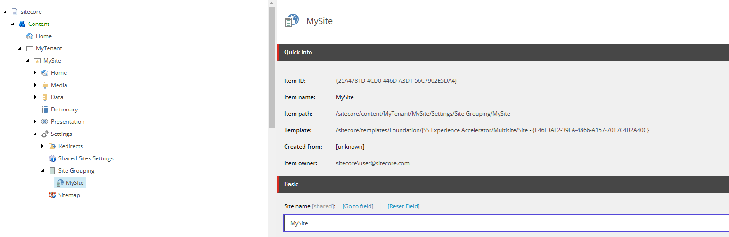Select the Site Grouping tree item label
Screen dimensions: 729x237
[76, 170]
